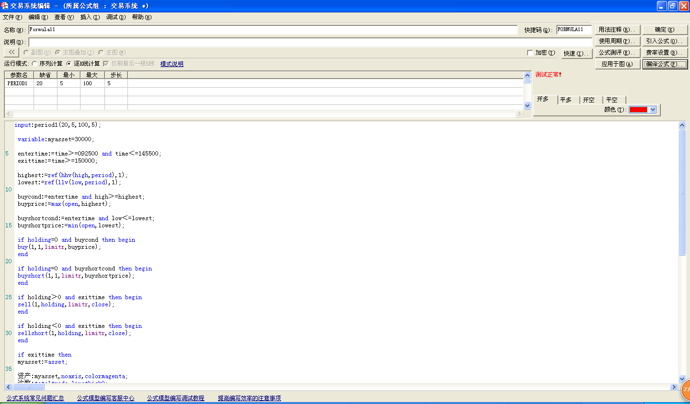Click the 编译公式 button

665,64
